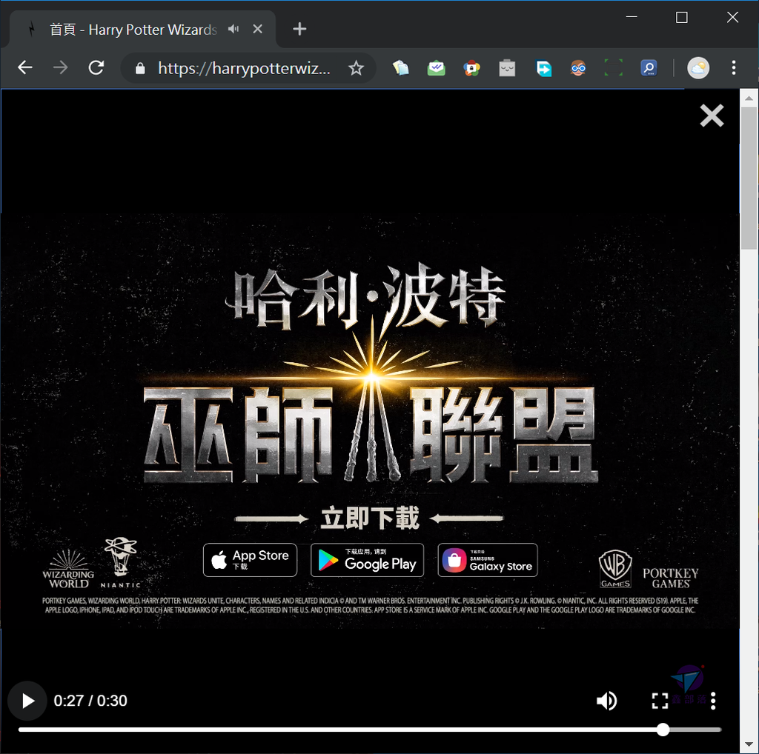
Task: Open the colorful camera extension icon
Action: tap(471, 68)
